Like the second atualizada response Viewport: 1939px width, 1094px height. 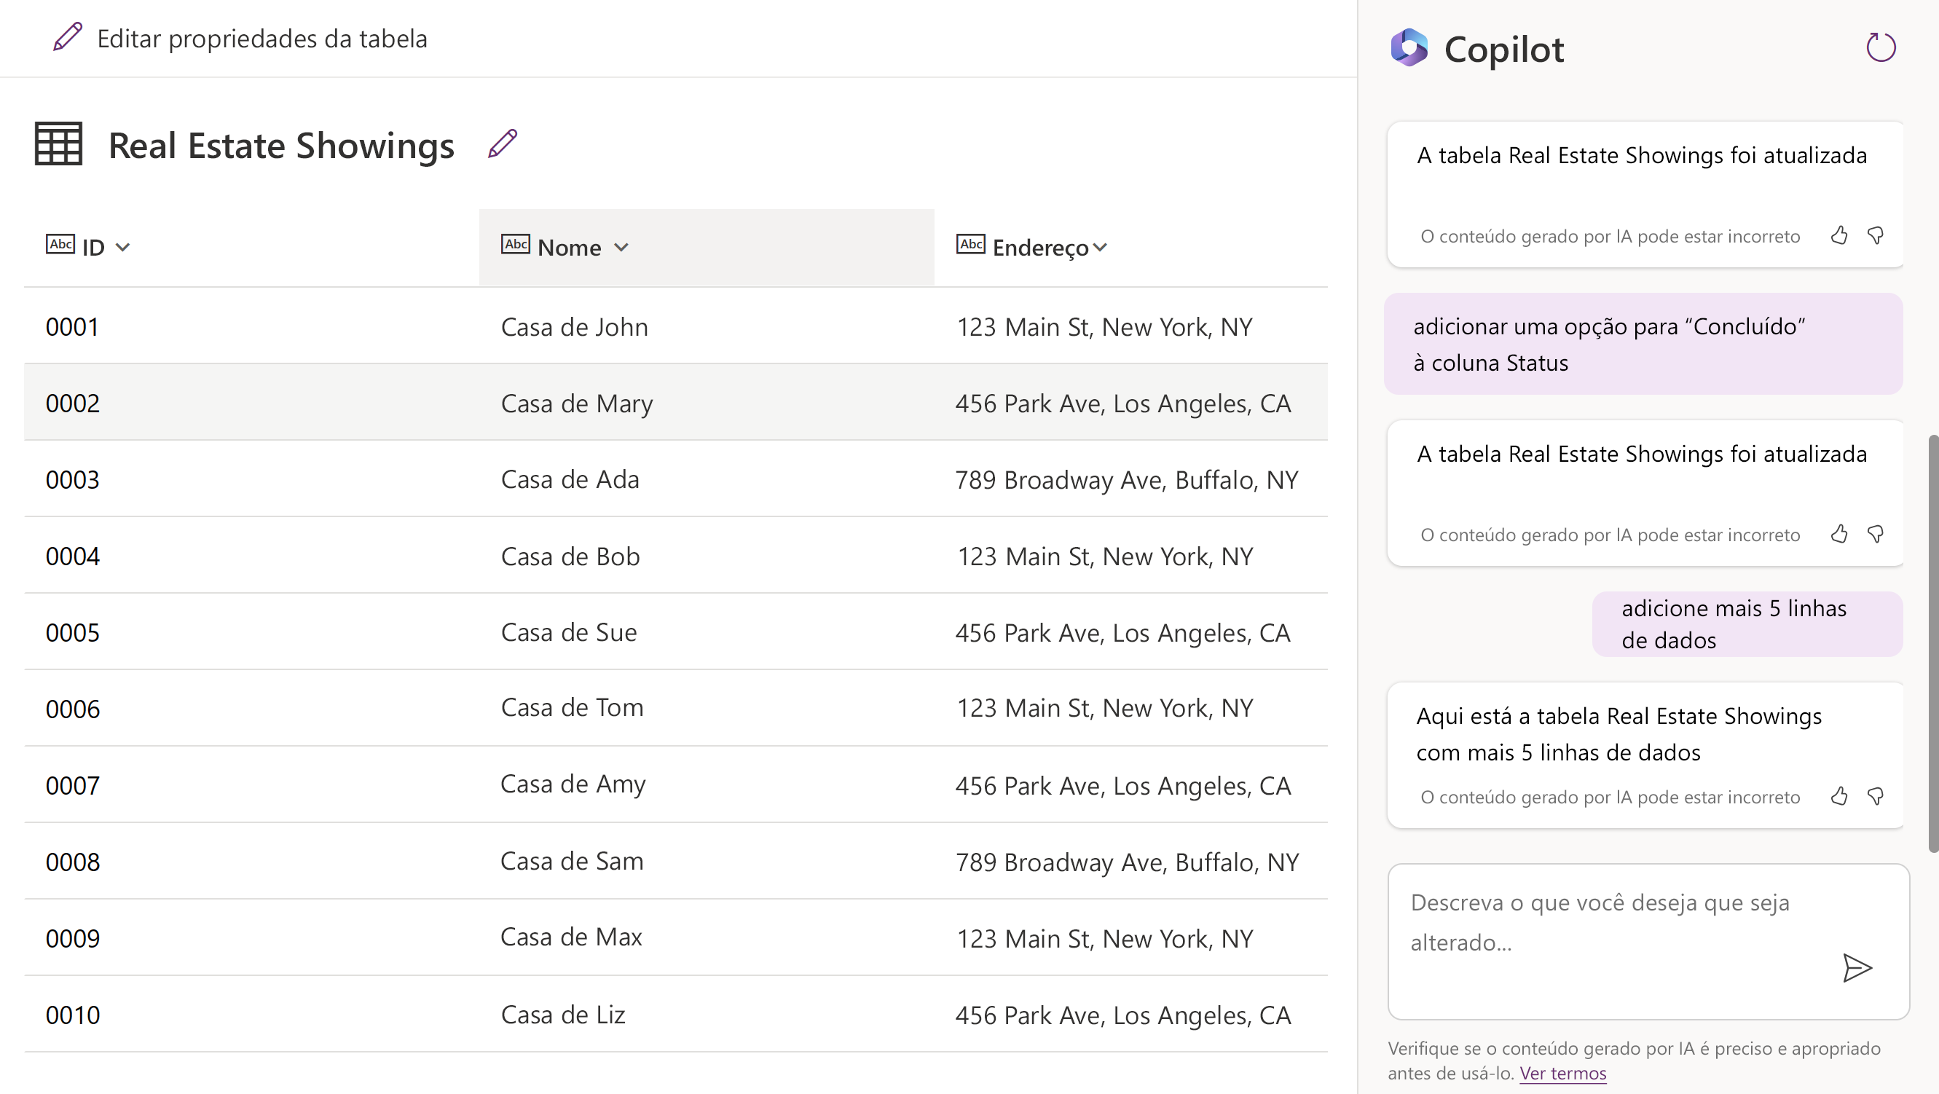coord(1839,534)
